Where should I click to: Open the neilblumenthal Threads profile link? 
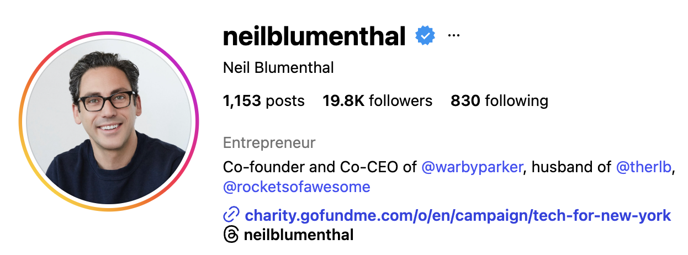coord(299,235)
